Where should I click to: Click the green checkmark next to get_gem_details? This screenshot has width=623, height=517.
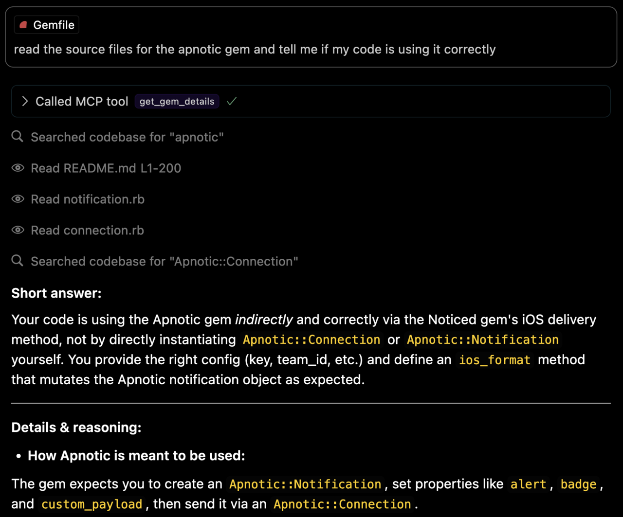point(231,101)
